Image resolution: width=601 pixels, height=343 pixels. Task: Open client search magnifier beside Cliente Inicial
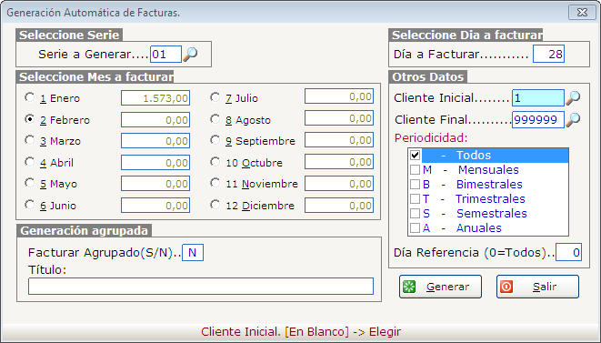click(x=573, y=98)
